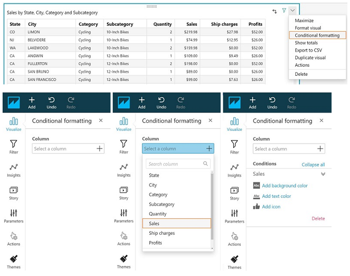Close the Conditional formatting panel with no column list
350x276 pixels.
tap(101, 120)
